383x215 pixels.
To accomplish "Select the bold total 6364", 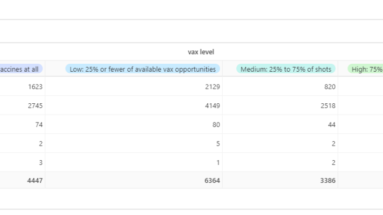I will click(134, 181).
